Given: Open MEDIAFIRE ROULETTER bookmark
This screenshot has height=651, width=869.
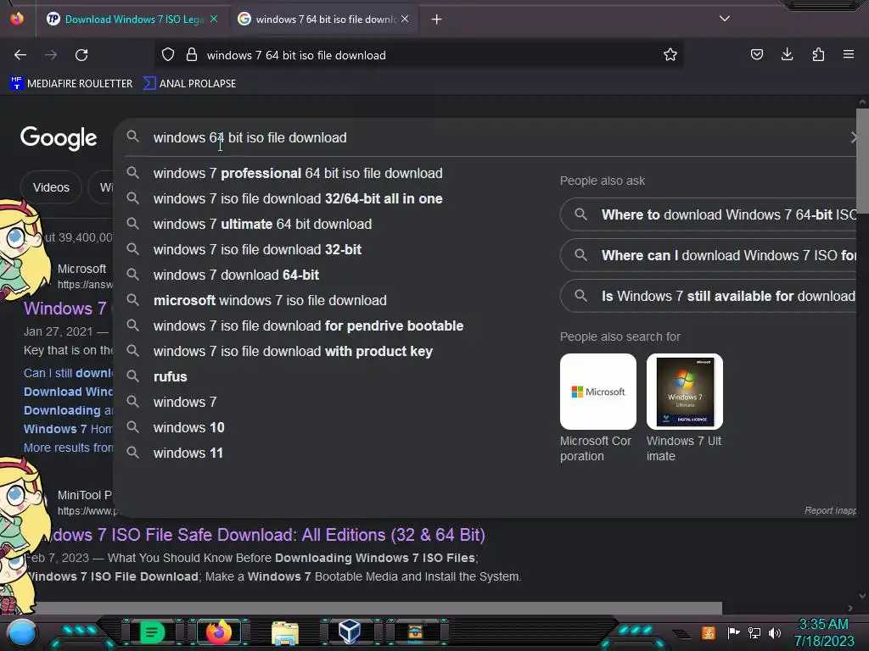Looking at the screenshot, I should [71, 84].
